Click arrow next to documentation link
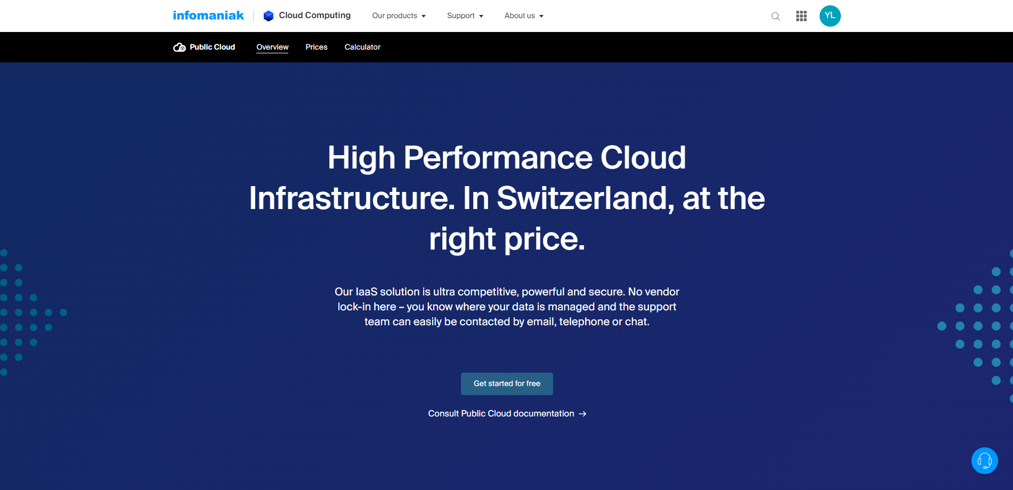 (x=582, y=414)
